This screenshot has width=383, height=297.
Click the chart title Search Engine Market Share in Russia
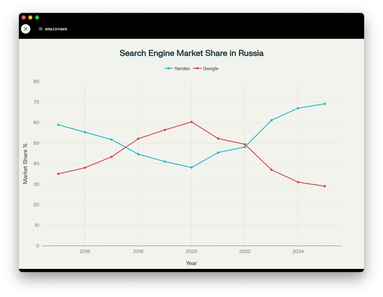191,53
